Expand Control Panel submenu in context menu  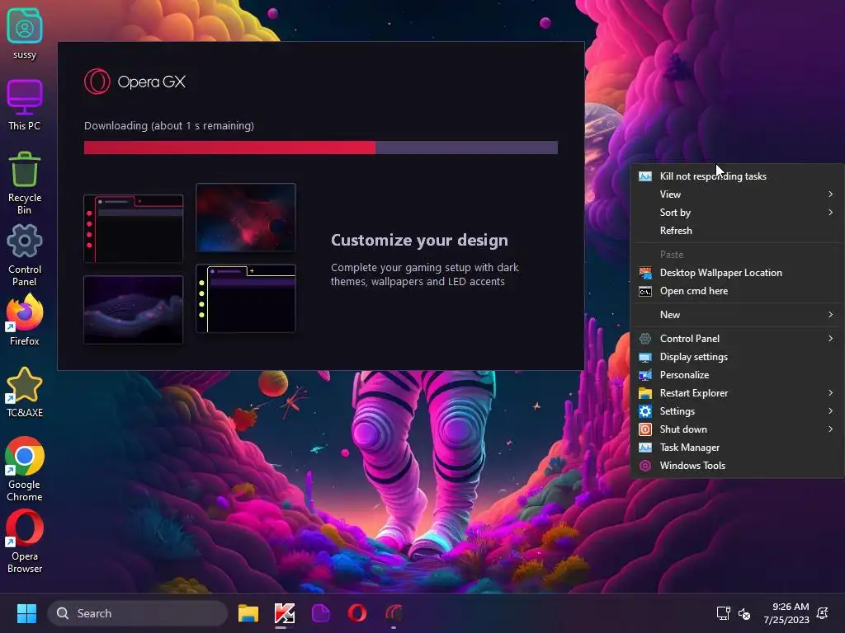[736, 339]
